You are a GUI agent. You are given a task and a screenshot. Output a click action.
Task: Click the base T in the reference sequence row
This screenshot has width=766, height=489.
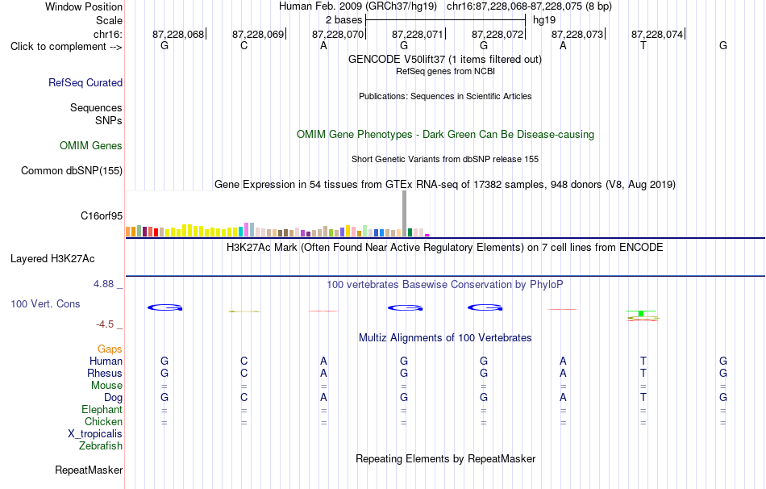point(643,46)
